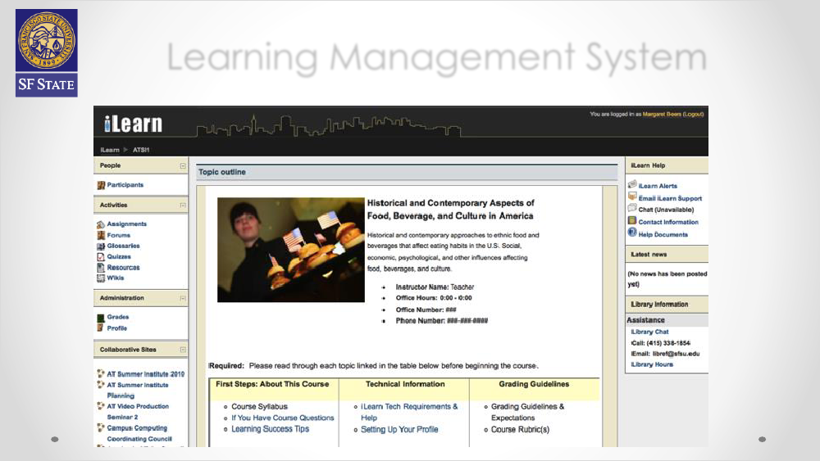Click the AT Summer Institute Planning icon

(x=101, y=384)
